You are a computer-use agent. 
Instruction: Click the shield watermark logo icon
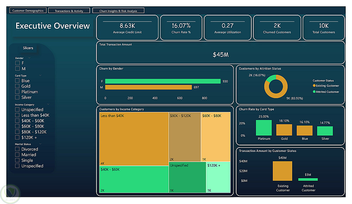point(10,194)
